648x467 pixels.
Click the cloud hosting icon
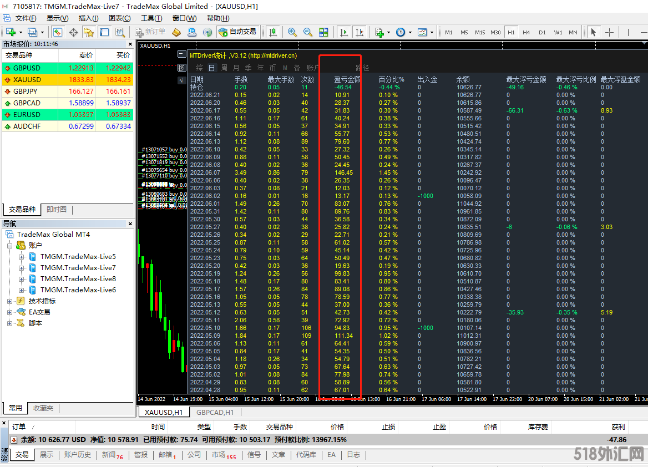pyautogui.click(x=192, y=32)
